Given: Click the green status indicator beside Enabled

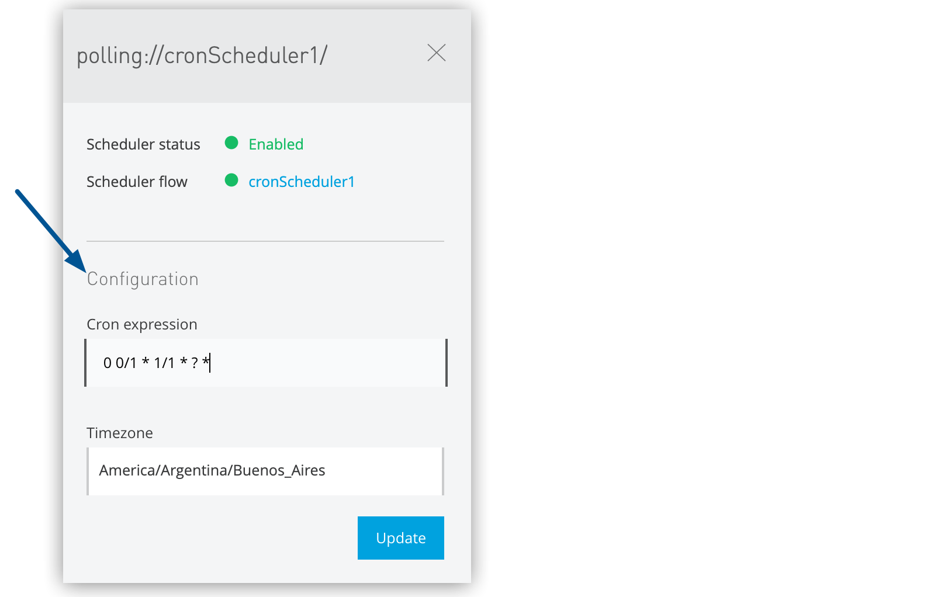Looking at the screenshot, I should coord(231,143).
